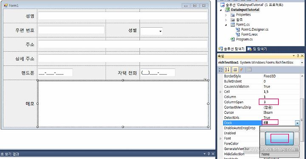Maximize the Form1 designer window
Screen dimensions: 306x159
tap(195, 6)
